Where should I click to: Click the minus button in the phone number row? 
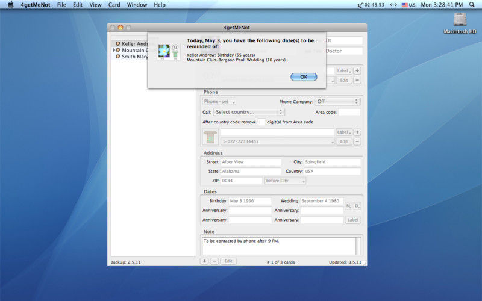tap(357, 141)
